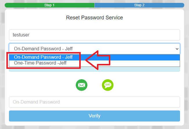Click the dropdown chevron arrow
This screenshot has width=189, height=129.
pos(177,49)
